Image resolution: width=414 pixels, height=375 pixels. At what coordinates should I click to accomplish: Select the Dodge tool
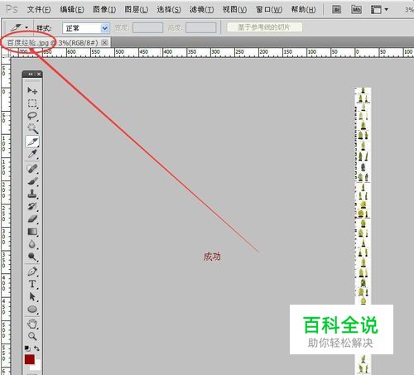[x=32, y=257]
